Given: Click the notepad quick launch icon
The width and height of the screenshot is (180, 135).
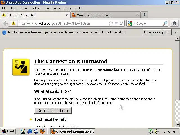Looking at the screenshot, I should (x=23, y=131).
